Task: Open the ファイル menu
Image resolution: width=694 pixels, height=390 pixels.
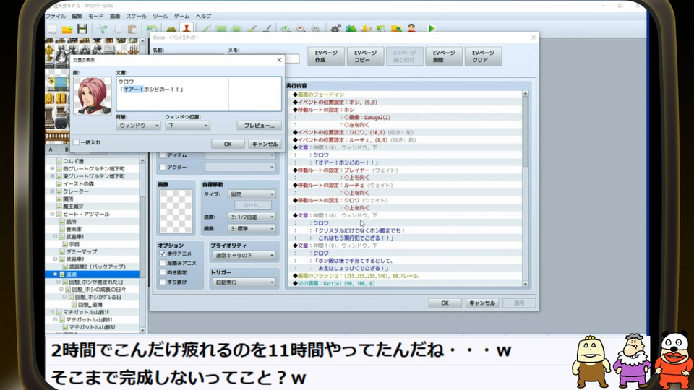Action: (56, 17)
